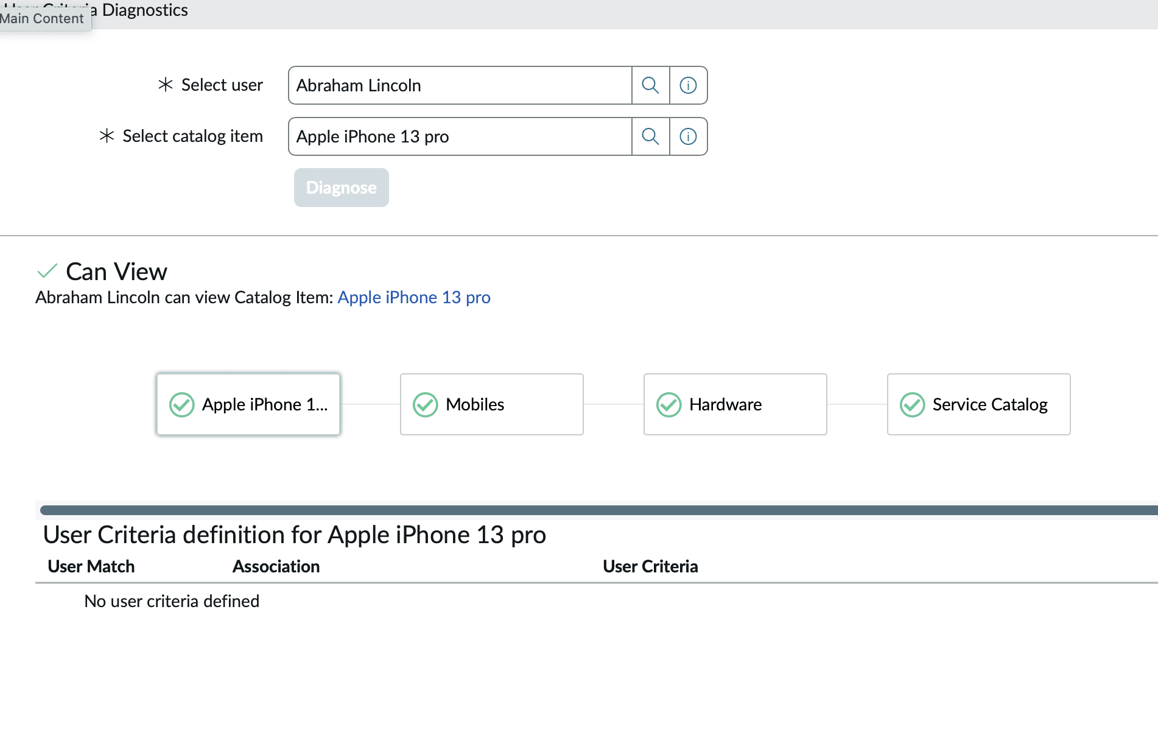Screen dimensions: 1158x738
Task: Click the checkmark icon on Mobiles node
Action: [x=425, y=404]
